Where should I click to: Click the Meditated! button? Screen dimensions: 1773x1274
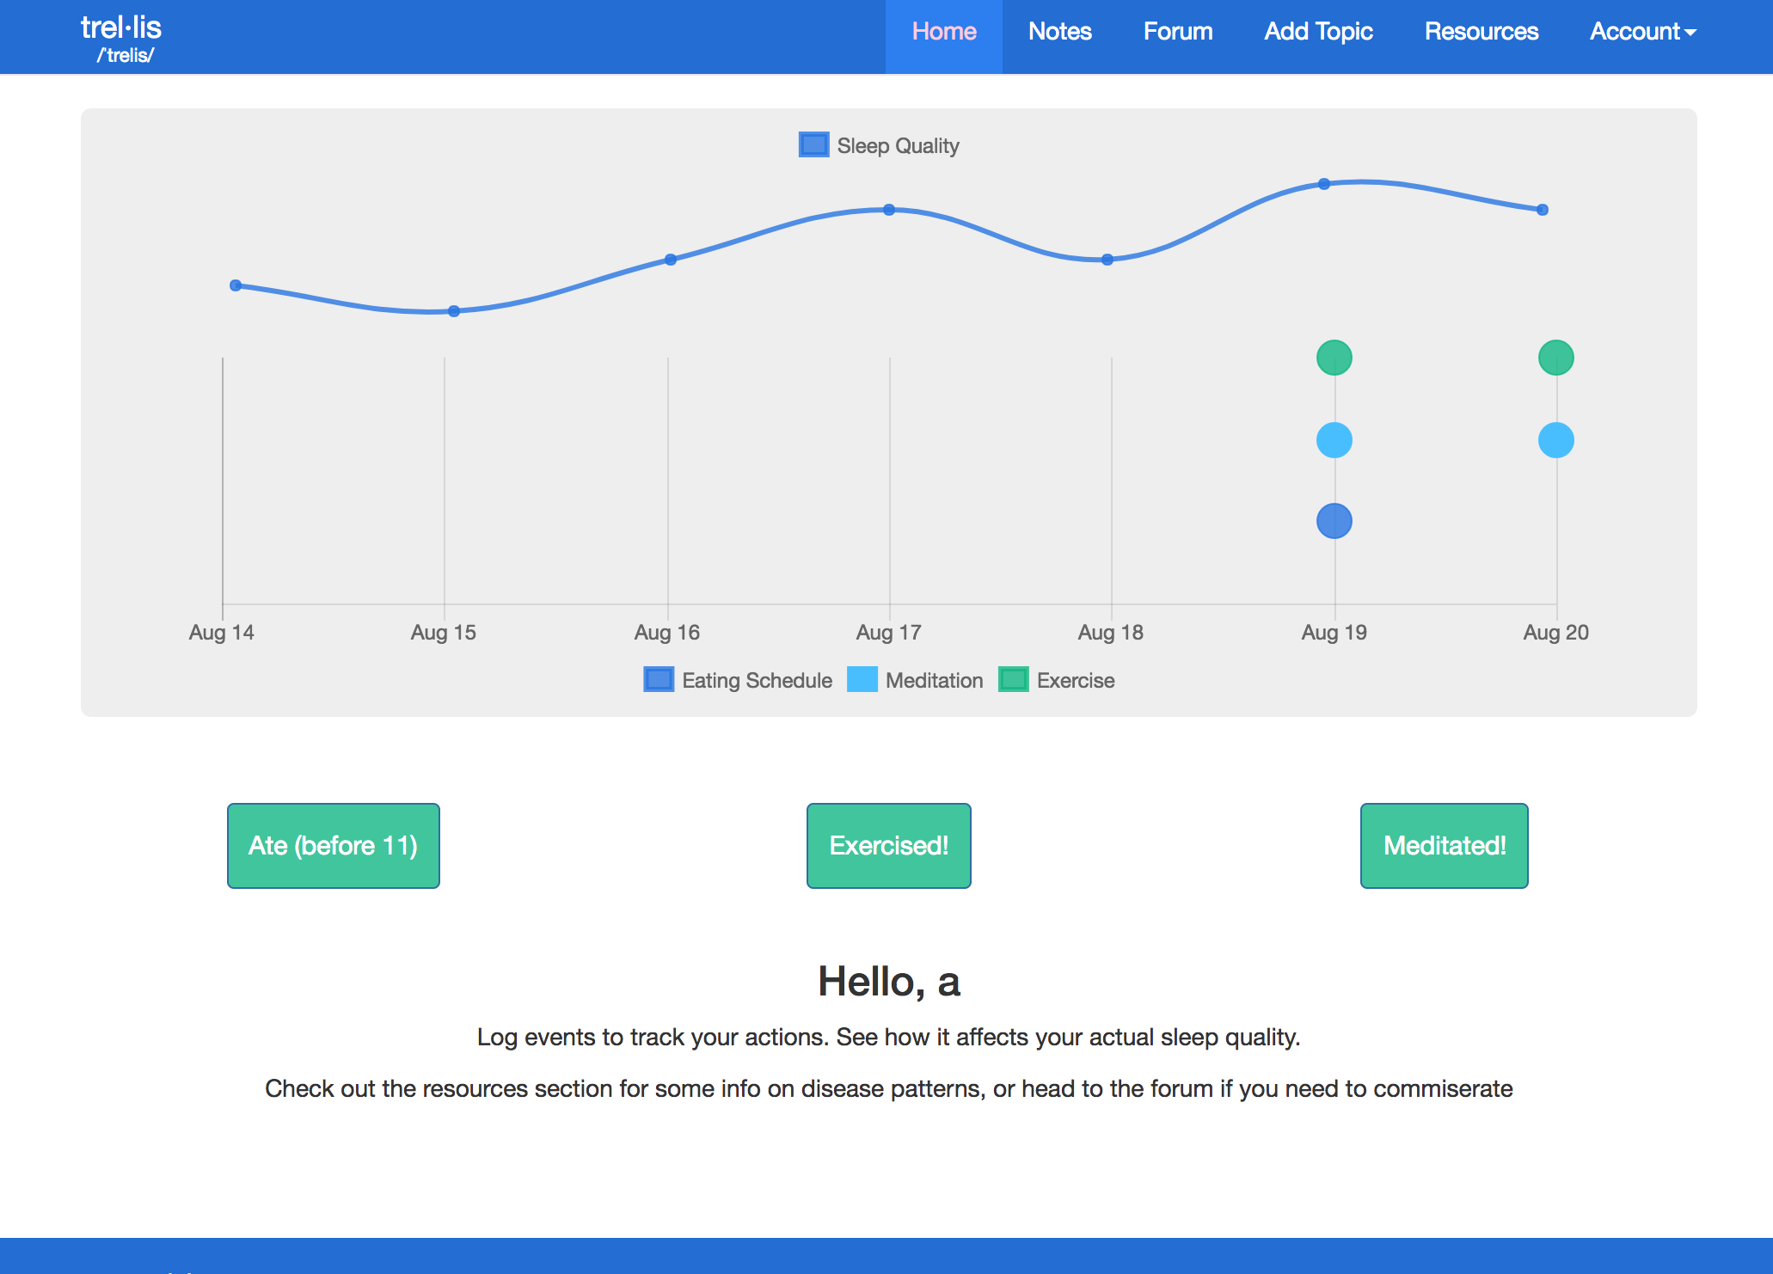click(1444, 845)
